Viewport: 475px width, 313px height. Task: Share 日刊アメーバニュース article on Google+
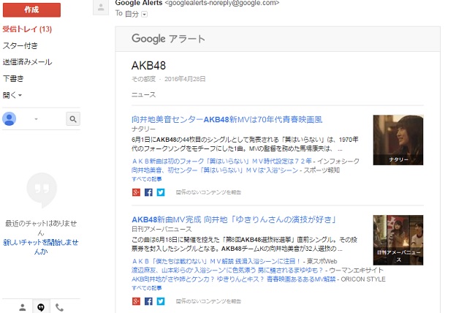tap(137, 301)
